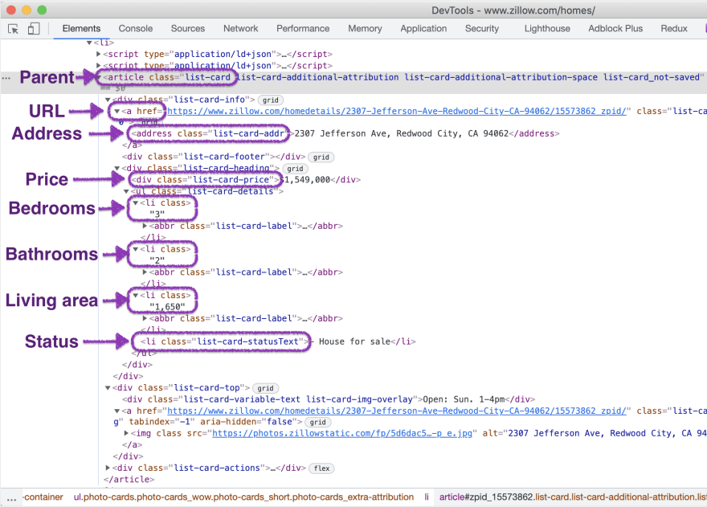Open the Adblock Plus tab
The image size is (707, 507).
[615, 28]
